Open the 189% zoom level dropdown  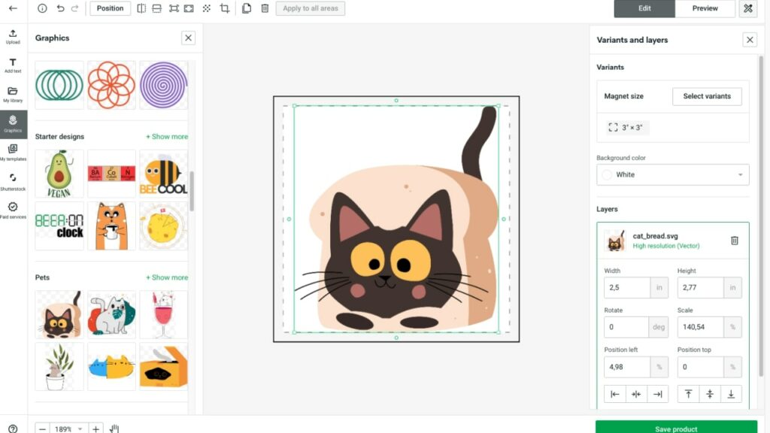68,428
